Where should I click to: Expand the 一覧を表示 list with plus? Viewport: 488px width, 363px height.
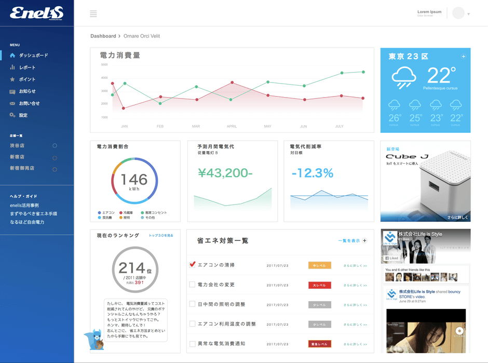[x=364, y=241]
